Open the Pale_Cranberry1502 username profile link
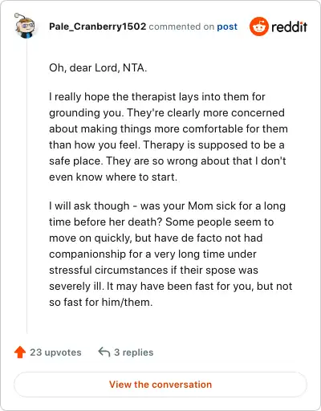The height and width of the screenshot is (411, 321). pyautogui.click(x=98, y=26)
